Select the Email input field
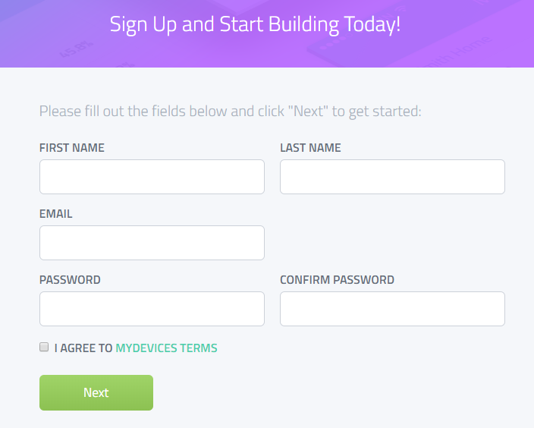Viewport: 534px width, 428px height. click(152, 243)
